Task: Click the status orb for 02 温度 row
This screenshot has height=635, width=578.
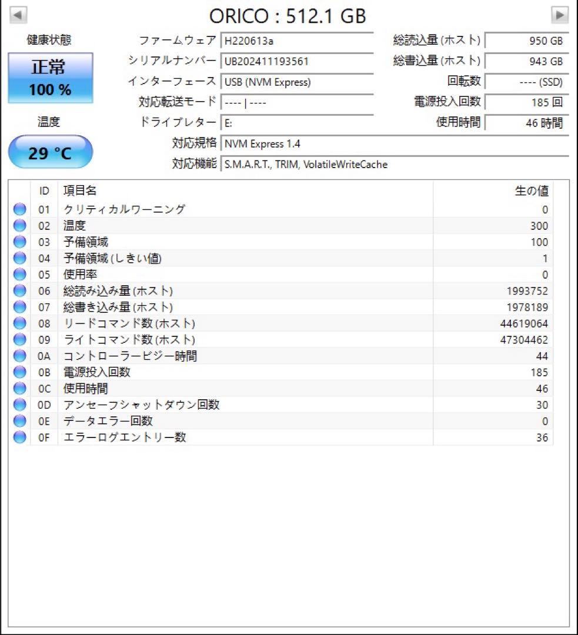Action: coord(19,225)
